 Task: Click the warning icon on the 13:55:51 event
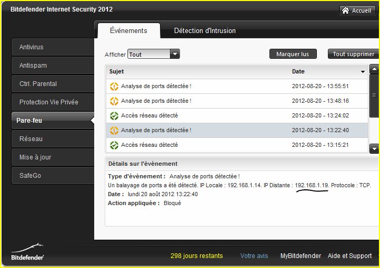point(114,86)
